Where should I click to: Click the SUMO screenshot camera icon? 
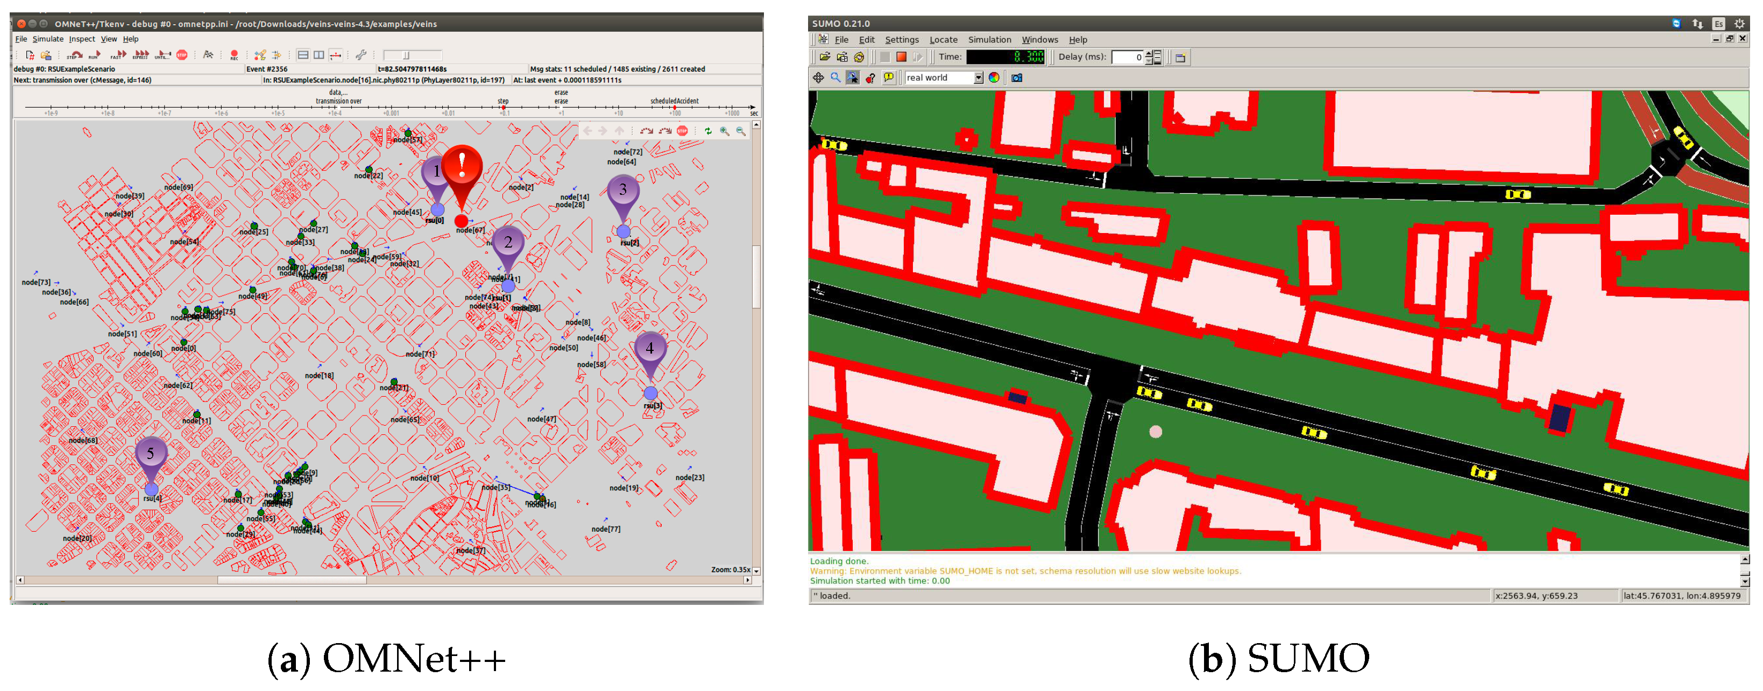click(1017, 78)
